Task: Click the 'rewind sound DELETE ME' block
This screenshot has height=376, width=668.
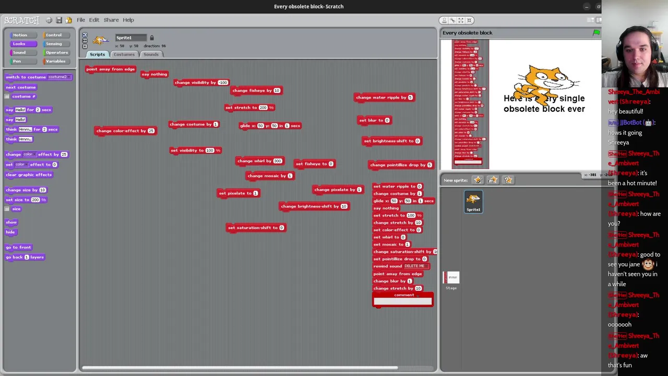Action: [x=401, y=266]
